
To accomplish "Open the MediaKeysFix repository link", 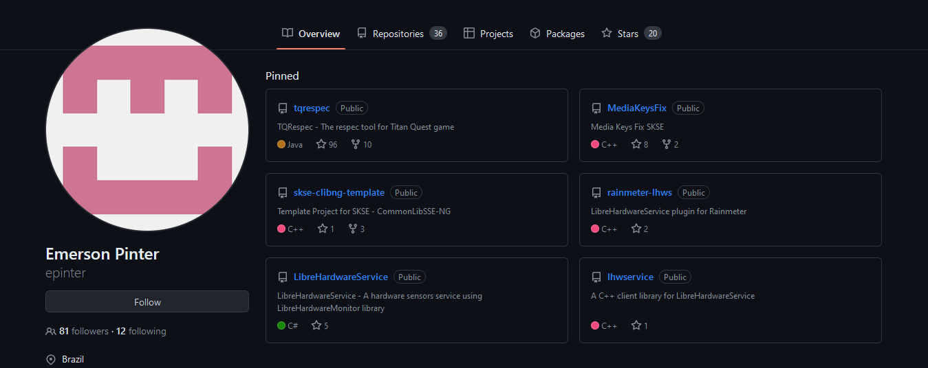I will 637,108.
